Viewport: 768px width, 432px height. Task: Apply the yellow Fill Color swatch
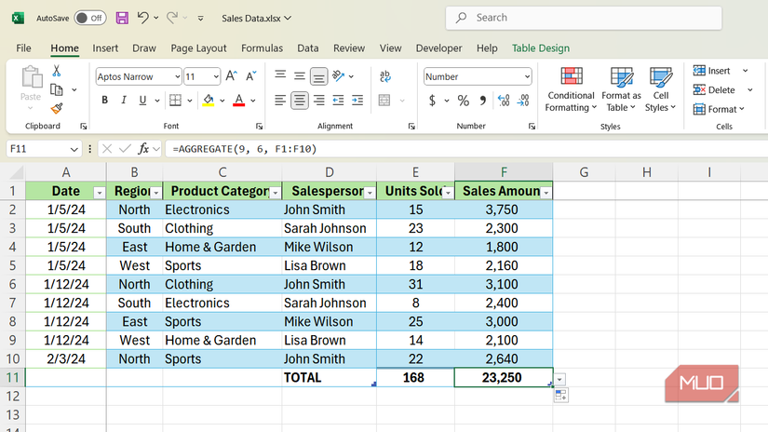point(209,101)
